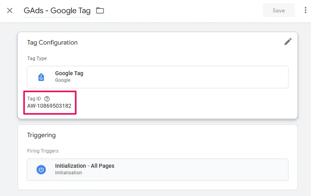The width and height of the screenshot is (311, 196).
Task: Click the "Tag ID" label text
Action: pyautogui.click(x=34, y=99)
